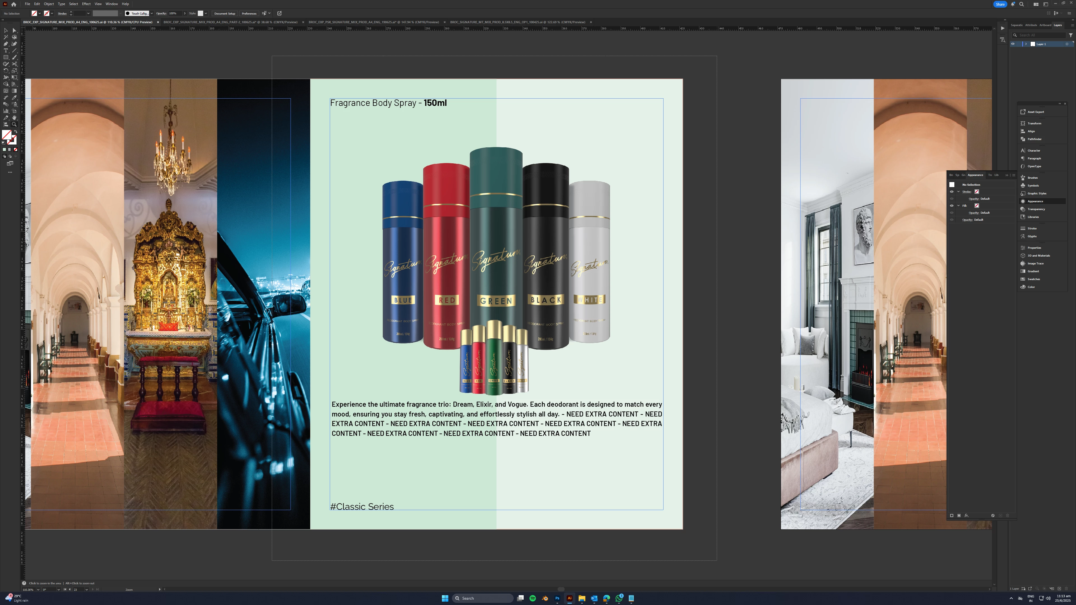Toggle Stroke visibility eye in Appearance

[952, 192]
